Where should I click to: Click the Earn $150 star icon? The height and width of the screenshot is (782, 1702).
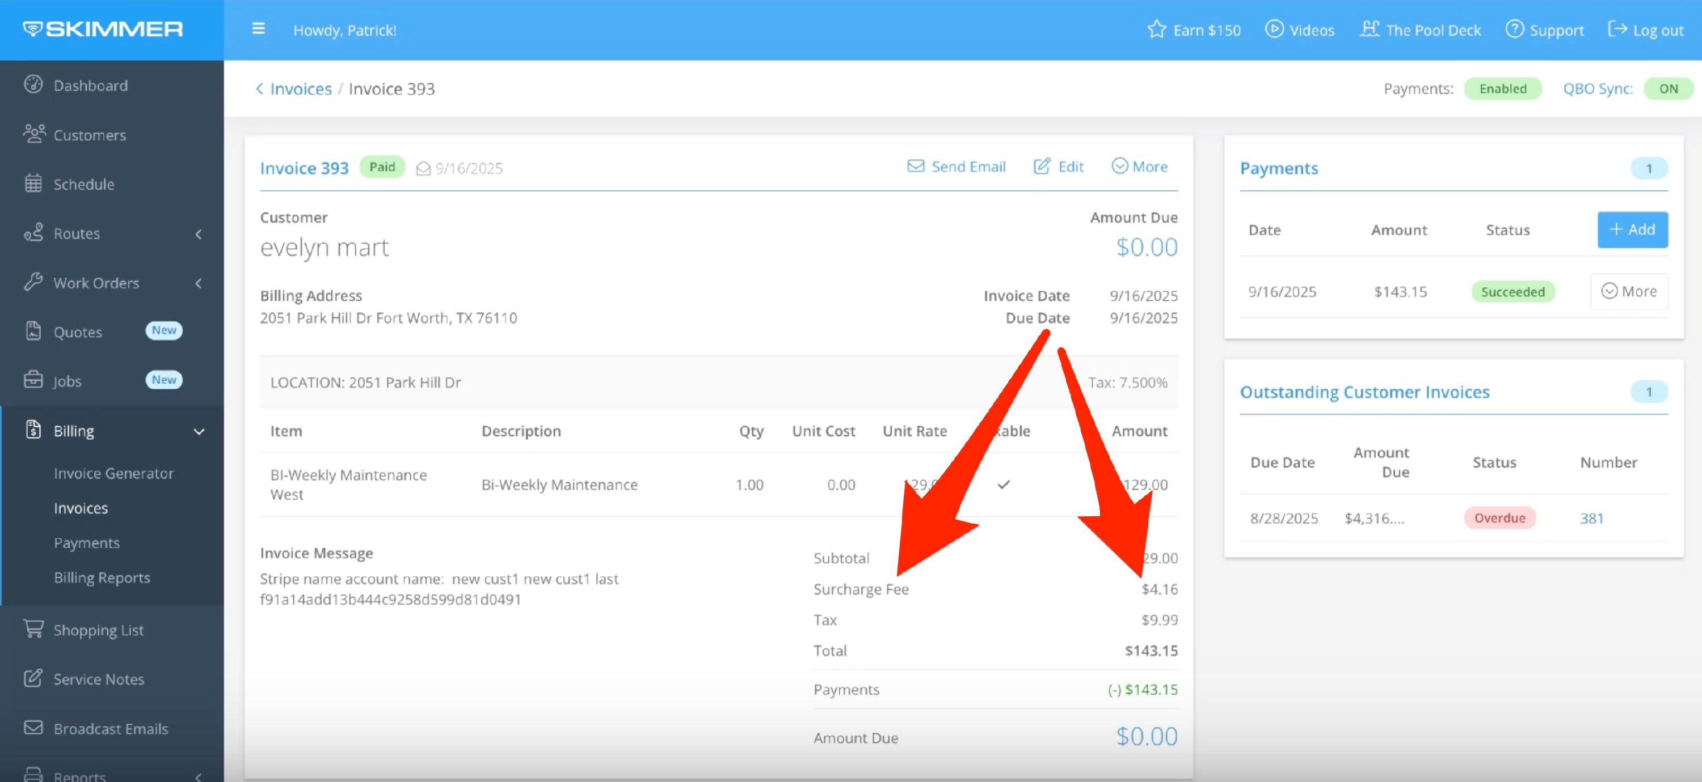pos(1156,29)
